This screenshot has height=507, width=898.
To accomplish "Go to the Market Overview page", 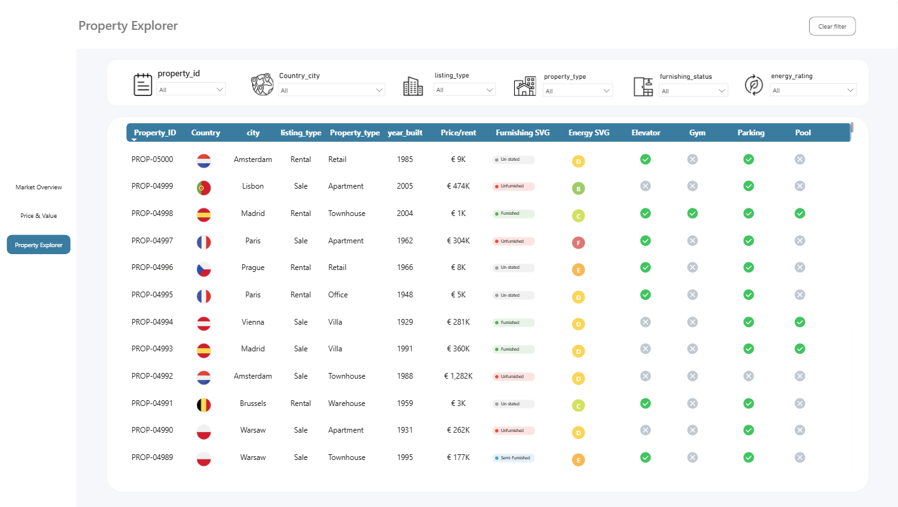I will click(x=39, y=187).
